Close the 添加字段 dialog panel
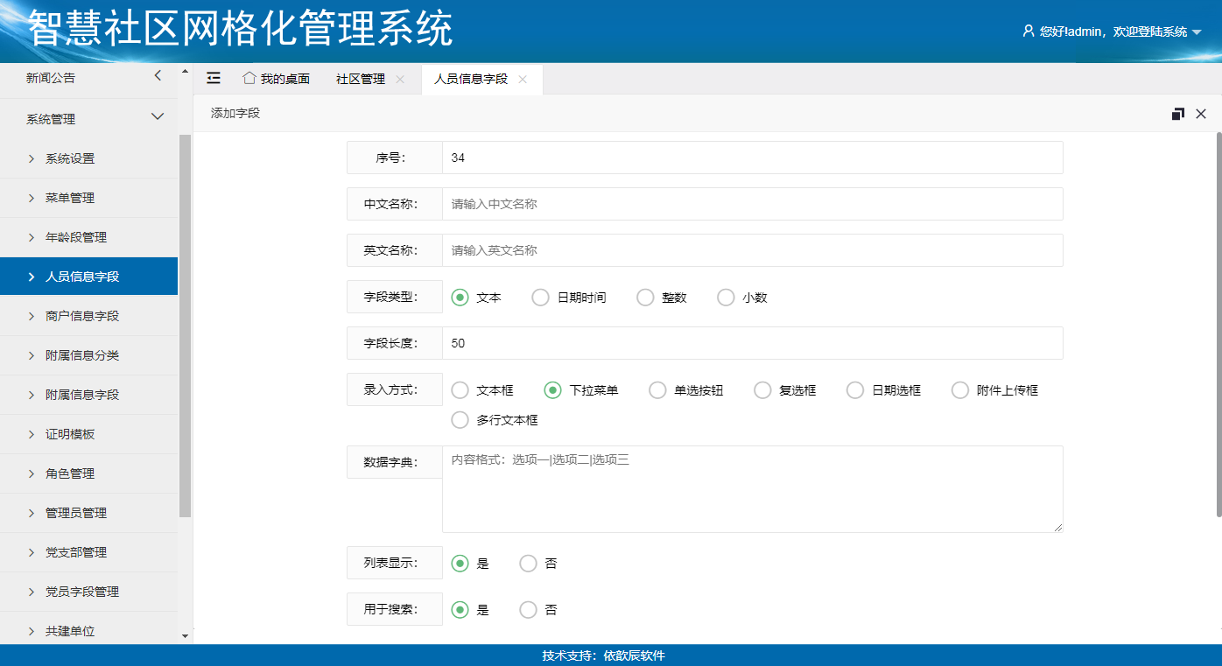The image size is (1222, 666). 1201,114
